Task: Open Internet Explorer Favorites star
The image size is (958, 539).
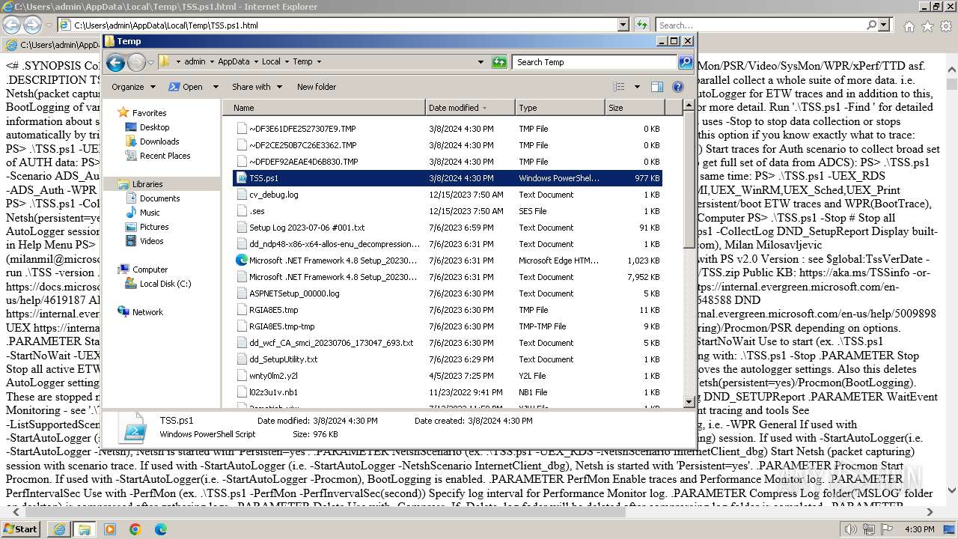Action: [x=927, y=26]
